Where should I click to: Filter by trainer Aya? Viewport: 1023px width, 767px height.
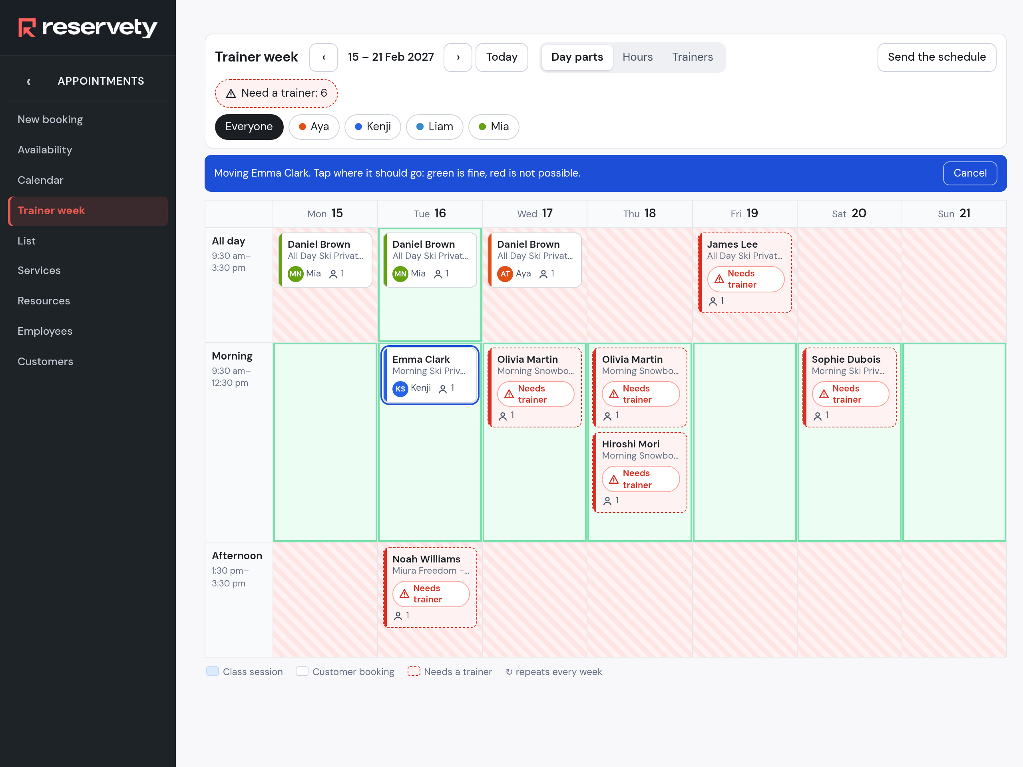coord(314,127)
